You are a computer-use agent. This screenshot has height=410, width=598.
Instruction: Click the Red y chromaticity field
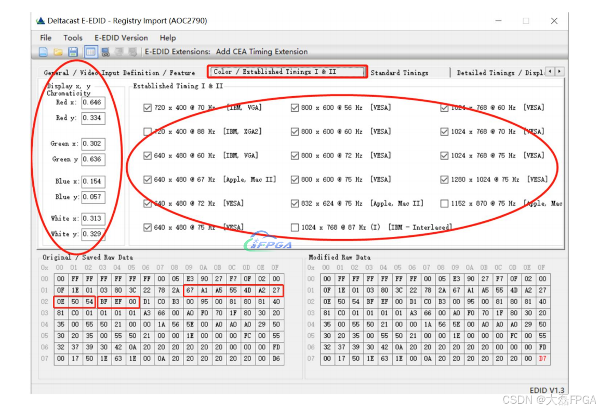[x=93, y=118]
